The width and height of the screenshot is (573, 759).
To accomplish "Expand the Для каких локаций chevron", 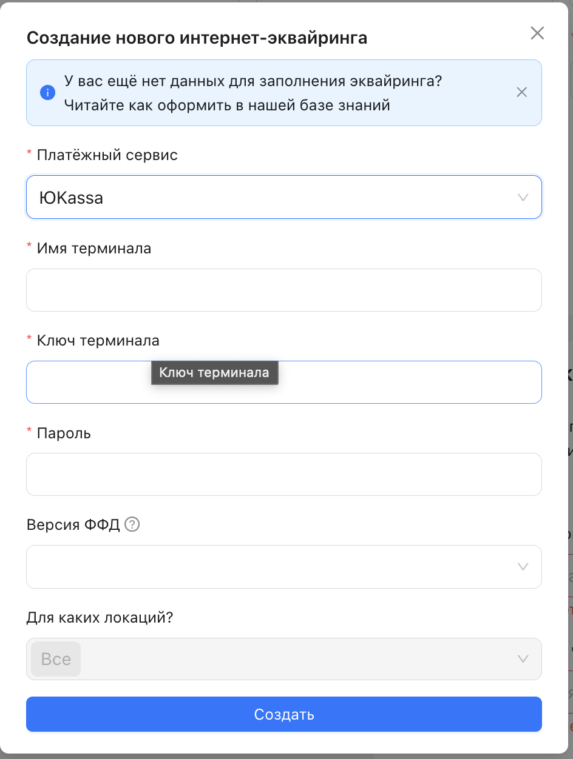I will click(523, 659).
